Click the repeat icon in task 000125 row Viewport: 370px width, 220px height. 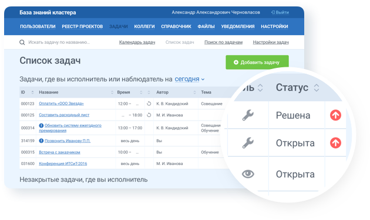149,115
